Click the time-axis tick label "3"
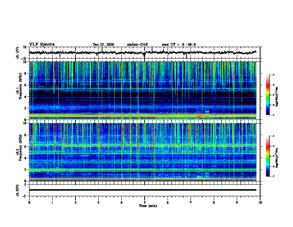This screenshot has height=227, width=293. [98, 203]
